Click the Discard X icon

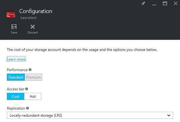point(33,27)
